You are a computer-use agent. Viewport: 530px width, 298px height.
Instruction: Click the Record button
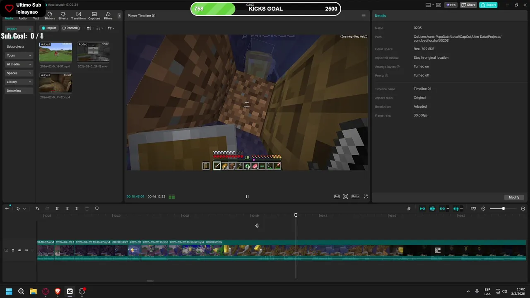pos(70,28)
